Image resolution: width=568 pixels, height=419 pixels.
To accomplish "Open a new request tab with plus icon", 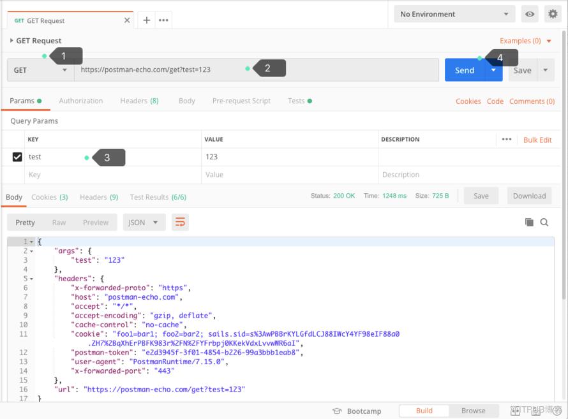I will click(x=146, y=20).
